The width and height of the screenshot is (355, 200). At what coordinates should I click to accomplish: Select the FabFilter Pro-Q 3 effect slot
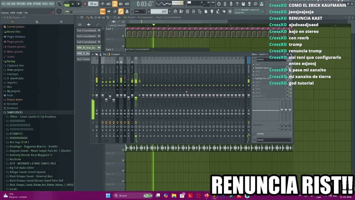262,79
